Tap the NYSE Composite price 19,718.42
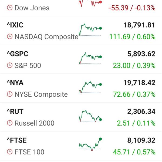 click(139, 83)
